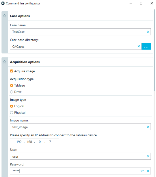This screenshot has height=177, width=156.
Task: Clear the Image name field
Action: pyautogui.click(x=148, y=127)
